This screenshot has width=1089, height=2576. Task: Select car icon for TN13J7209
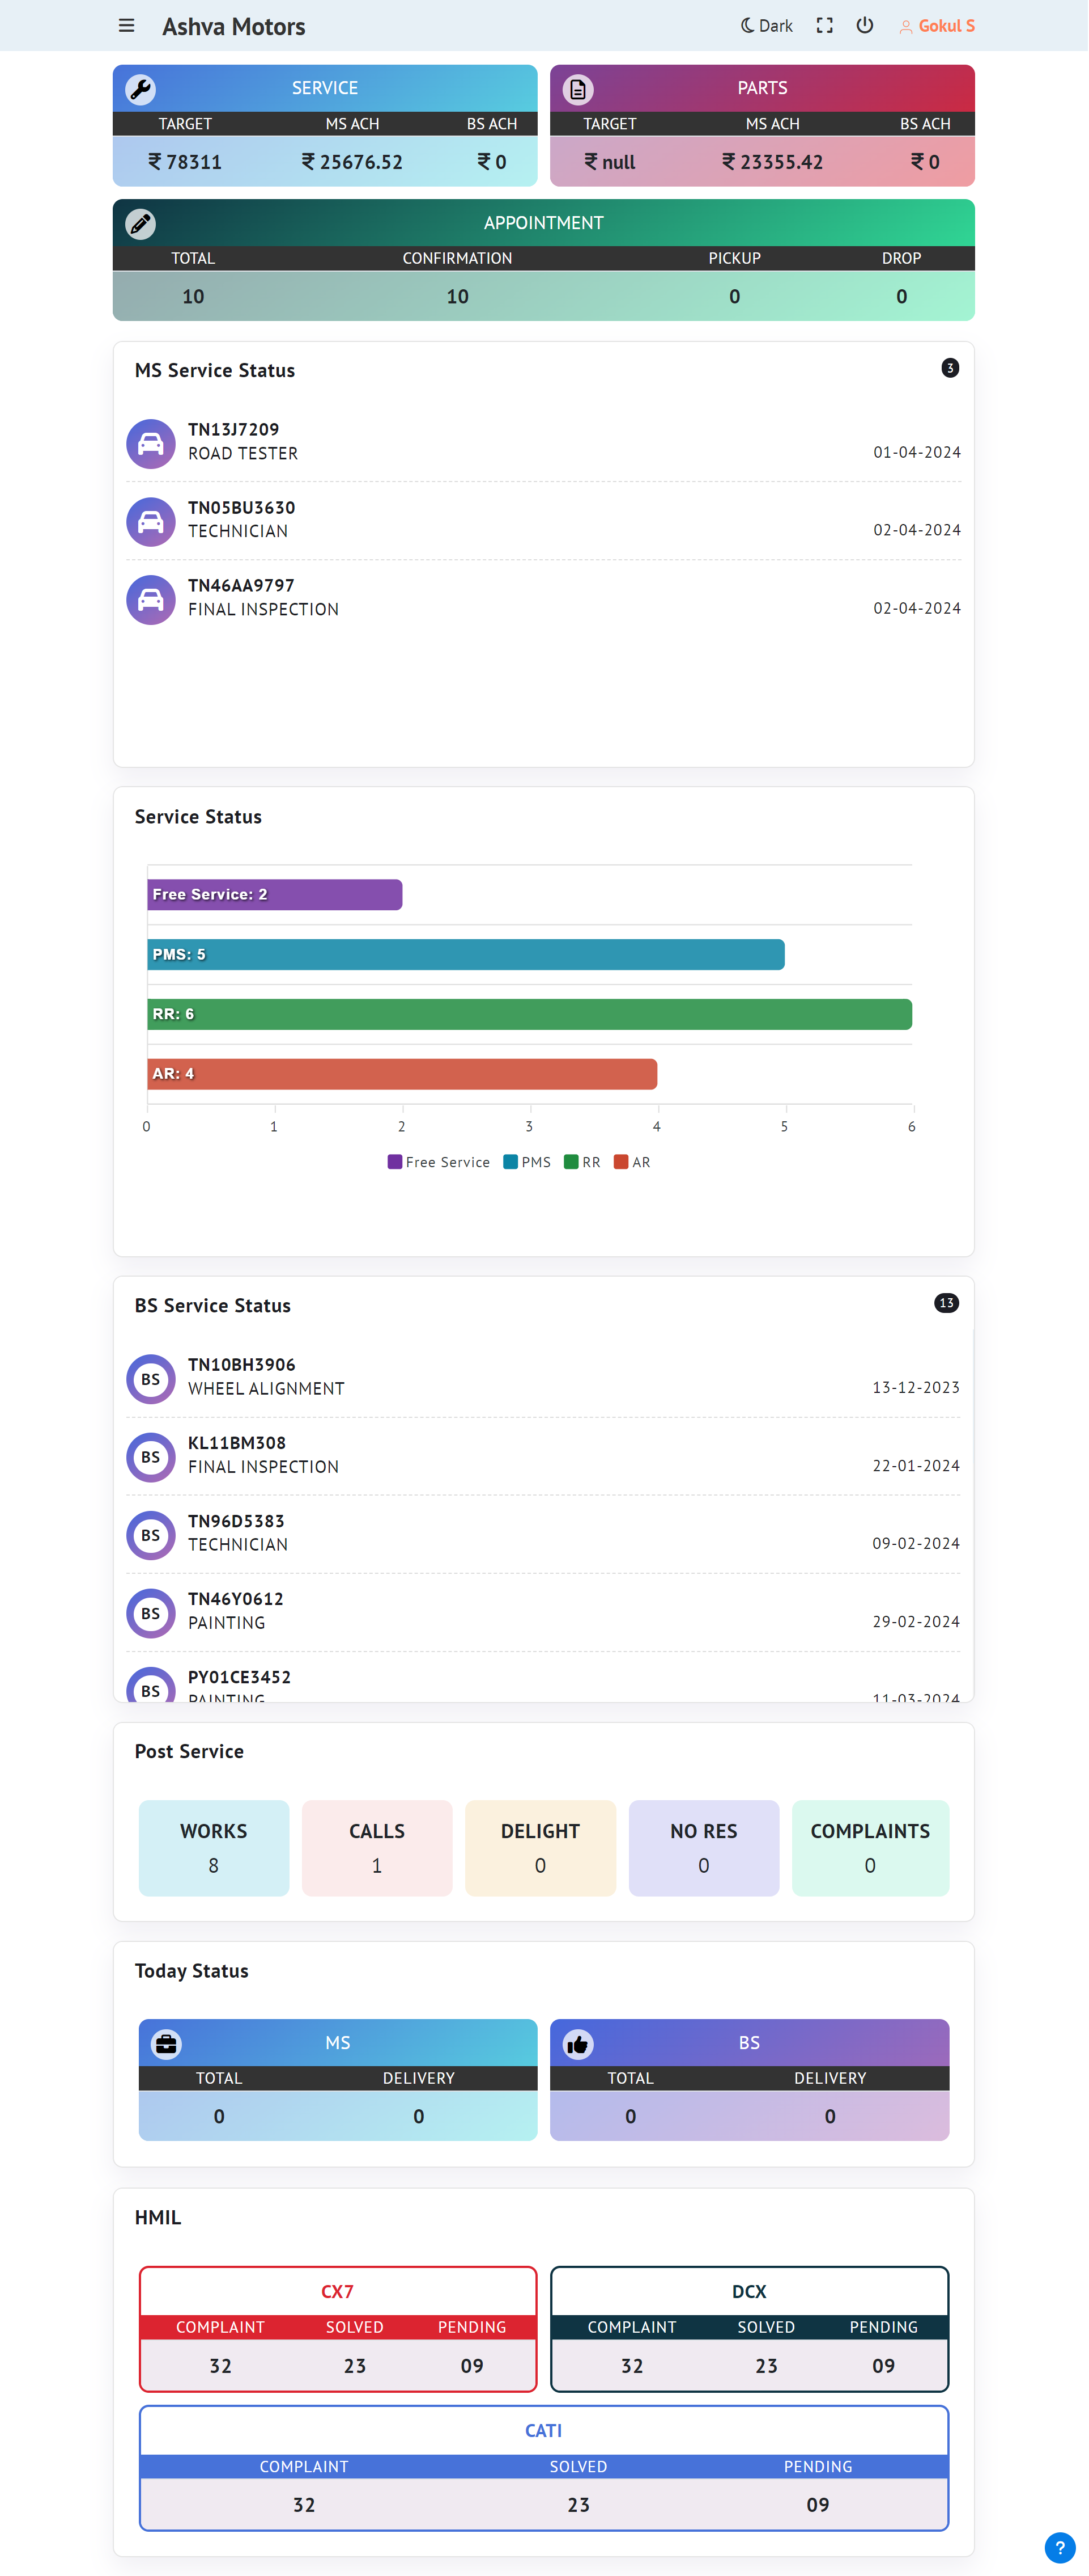tap(151, 443)
